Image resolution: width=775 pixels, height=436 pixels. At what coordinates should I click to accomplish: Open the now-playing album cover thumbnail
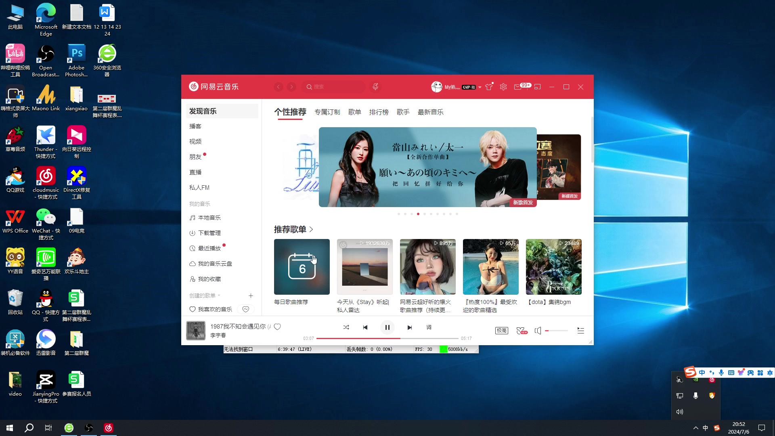coord(196,331)
